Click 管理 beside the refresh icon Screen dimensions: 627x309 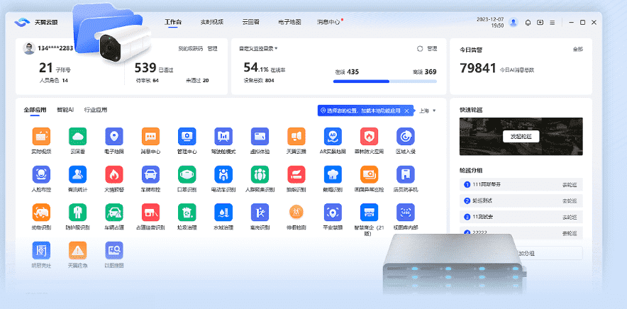point(432,48)
